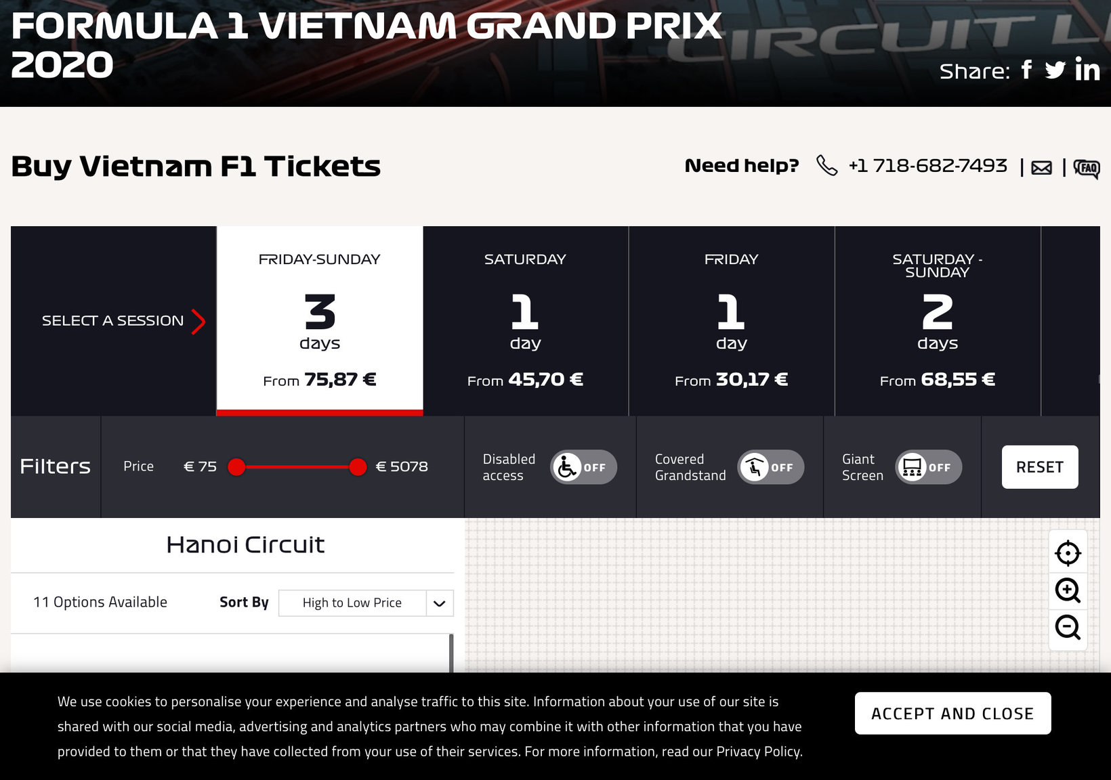The image size is (1111, 780).
Task: Enable the Disabled access toggle
Action: tap(583, 467)
